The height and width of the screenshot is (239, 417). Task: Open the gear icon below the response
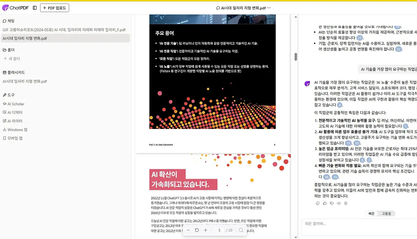(x=346, y=203)
